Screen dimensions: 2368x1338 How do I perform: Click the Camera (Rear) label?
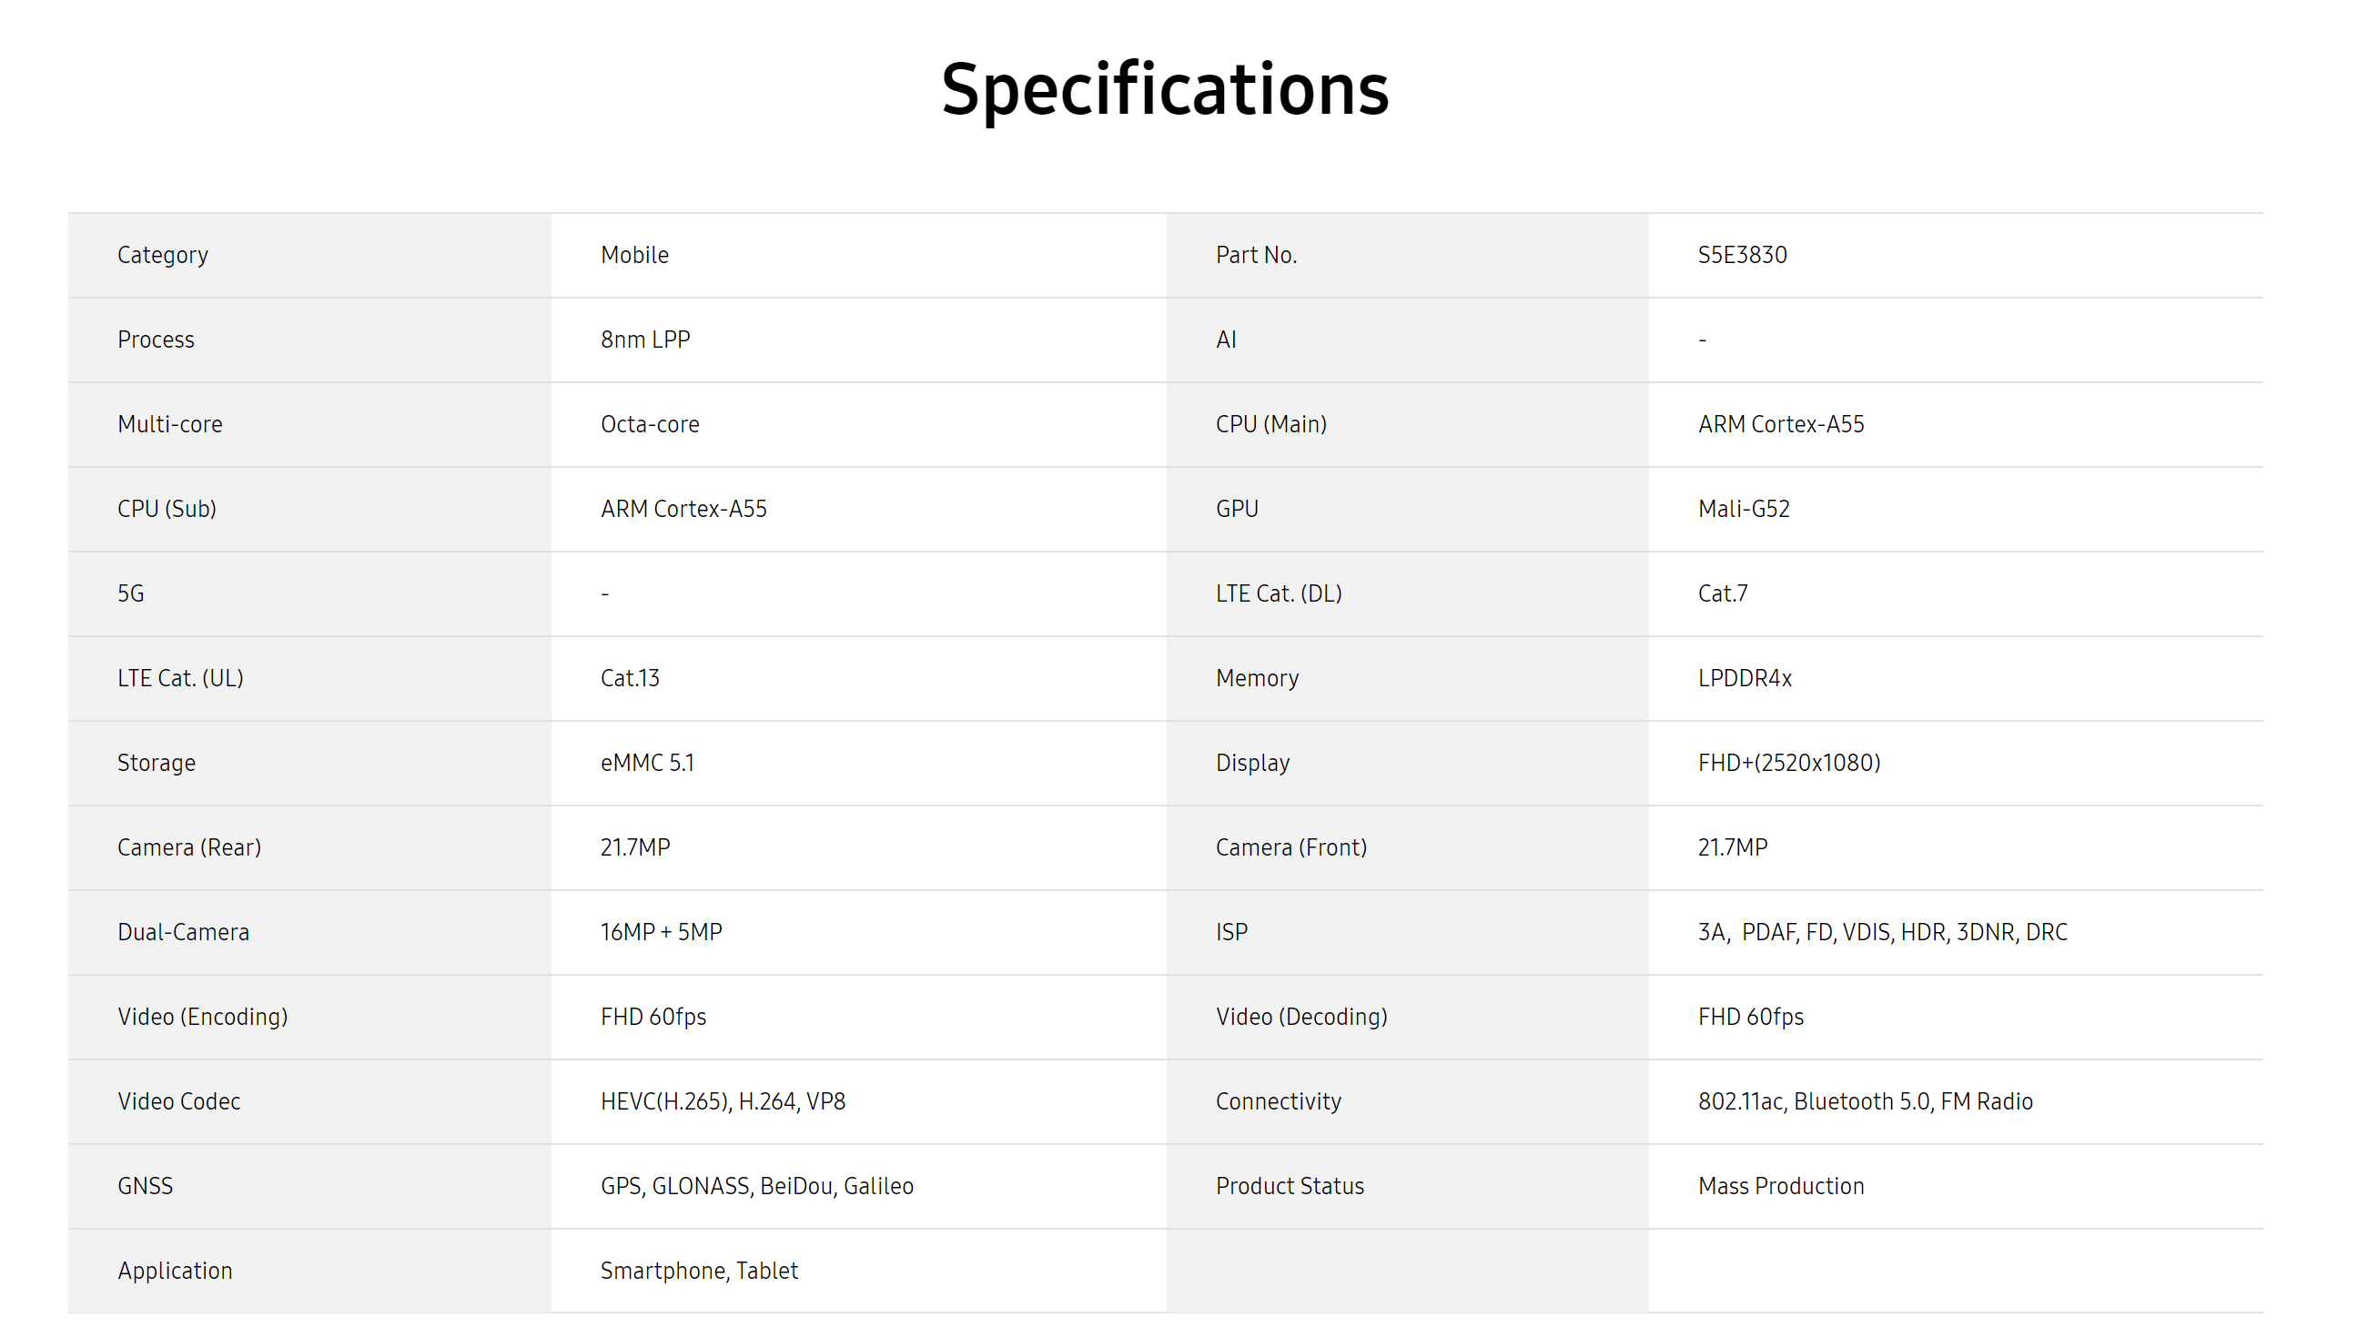(189, 846)
